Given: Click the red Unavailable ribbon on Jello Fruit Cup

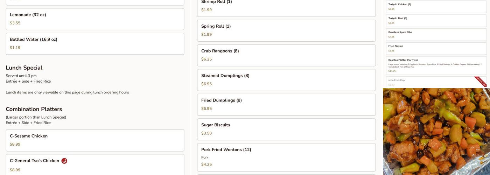Looking at the screenshot, I should (x=481, y=82).
